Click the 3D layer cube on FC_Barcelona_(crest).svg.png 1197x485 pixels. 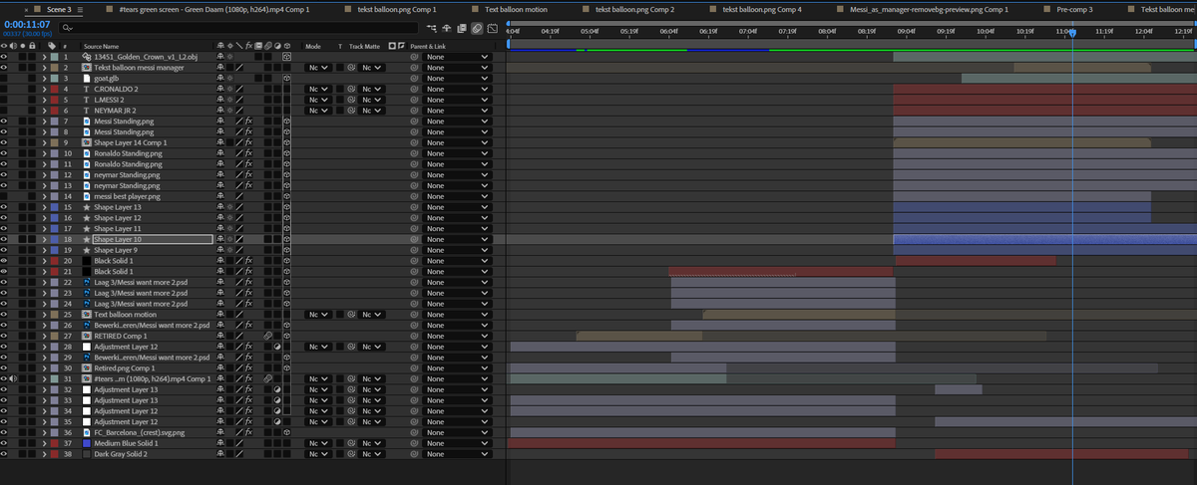click(286, 432)
